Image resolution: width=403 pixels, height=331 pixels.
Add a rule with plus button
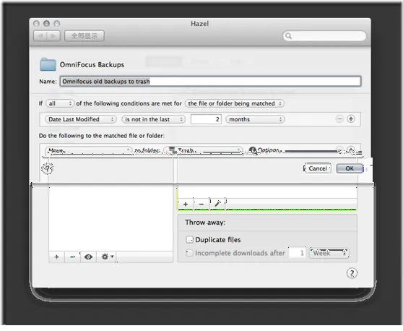click(186, 205)
